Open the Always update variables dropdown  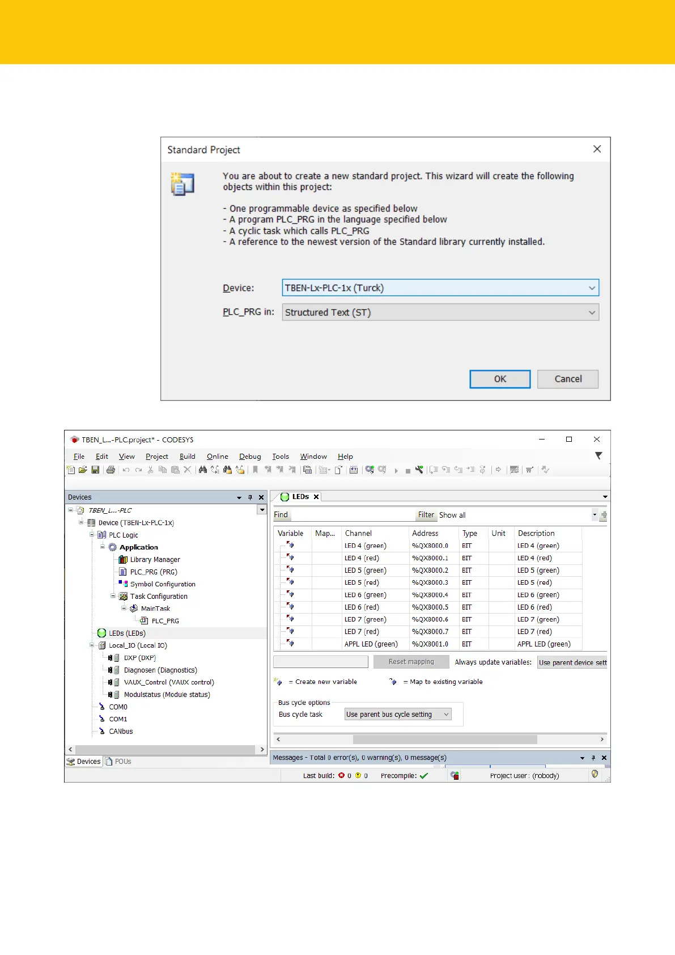pyautogui.click(x=572, y=662)
